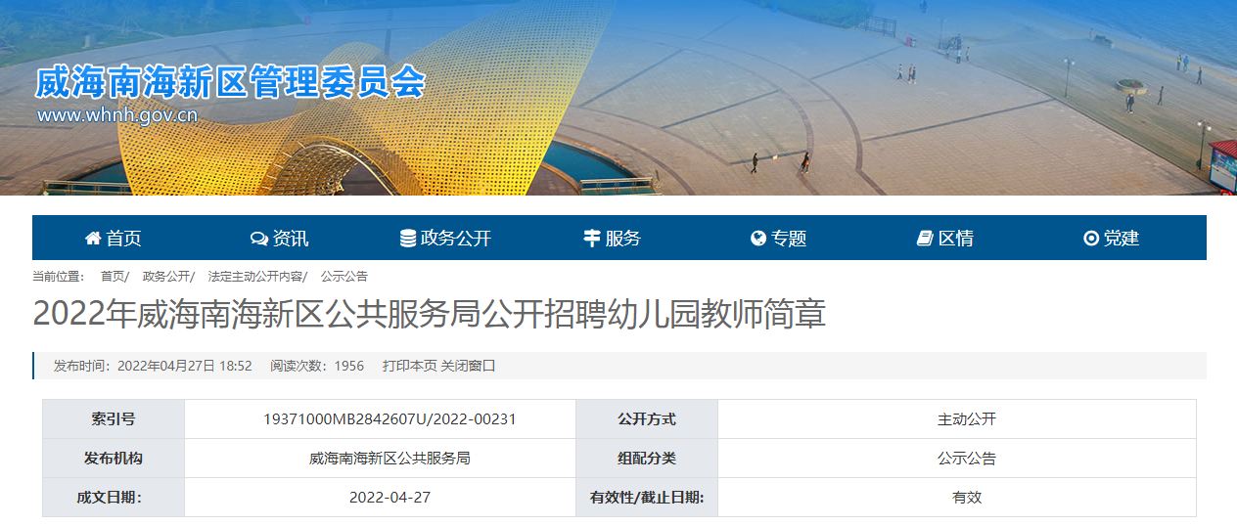This screenshot has height=526, width=1237.
Task: Go to 公示公告 in the breadcrumb
Action: (x=344, y=277)
